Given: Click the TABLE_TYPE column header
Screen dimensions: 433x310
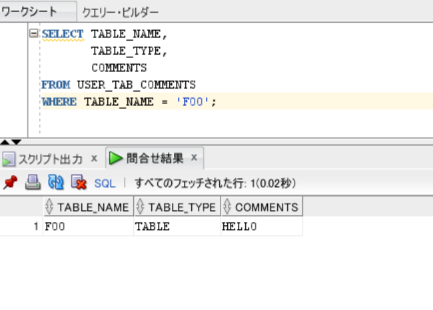Looking at the screenshot, I should pyautogui.click(x=182, y=207).
